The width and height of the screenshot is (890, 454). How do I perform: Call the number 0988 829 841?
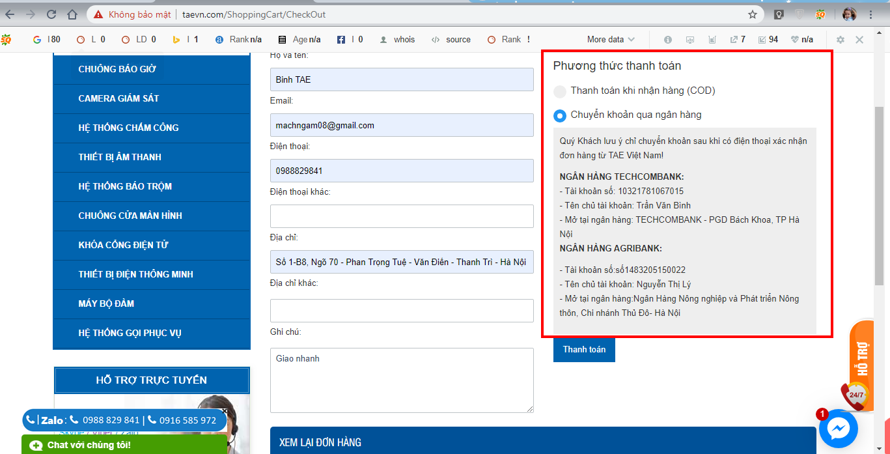click(111, 420)
